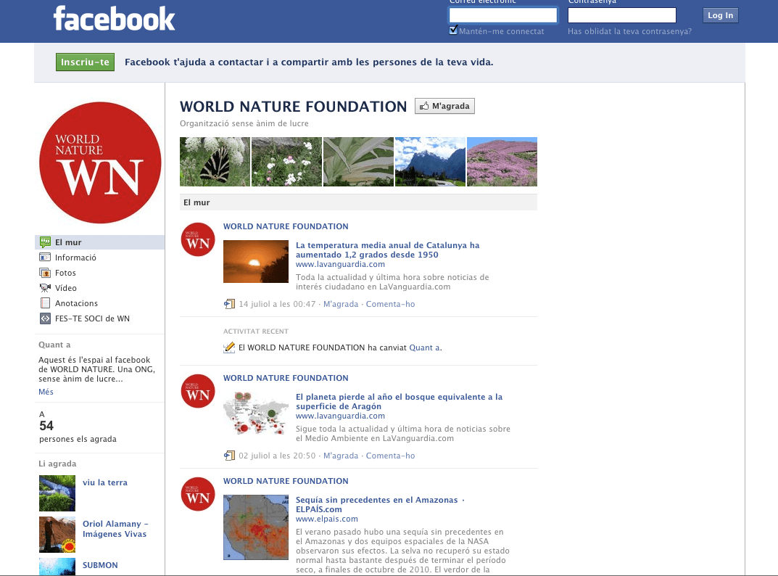
Task: Open the sunset thumbnail of the temperature article
Action: point(256,262)
